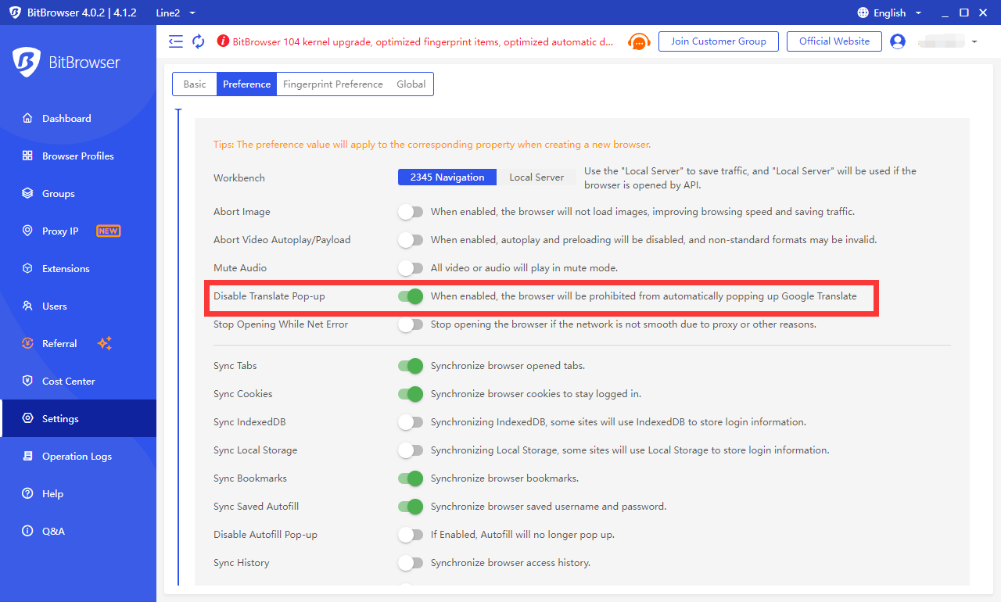Click the BitBrowser shield logo in the sidebar
This screenshot has width=1001, height=602.
pos(26,63)
